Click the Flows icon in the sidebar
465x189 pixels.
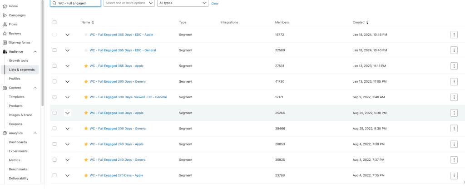(x=5, y=24)
